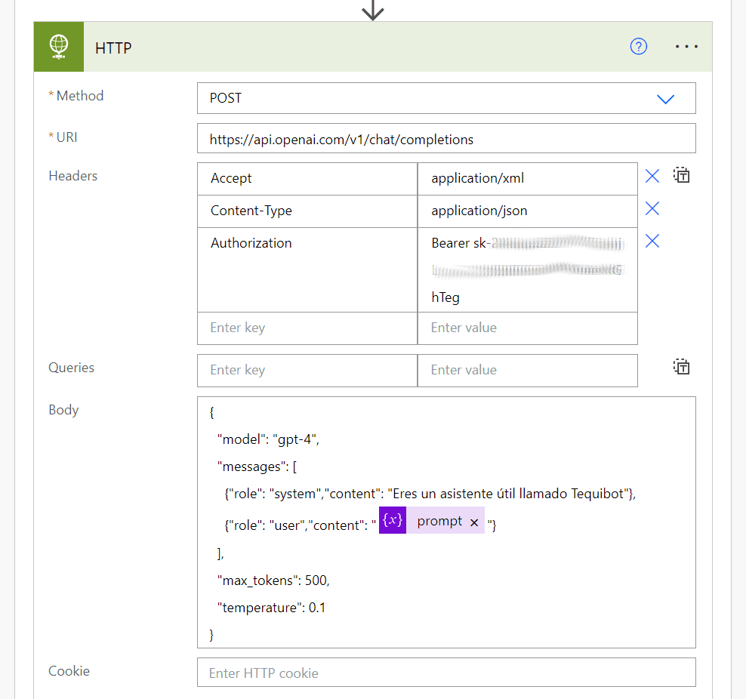Click the Cookie input field
746x699 pixels.
tap(446, 673)
